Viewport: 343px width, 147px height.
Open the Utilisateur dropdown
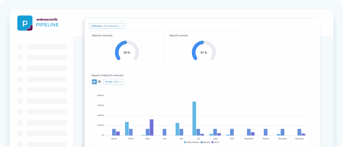click(107, 26)
